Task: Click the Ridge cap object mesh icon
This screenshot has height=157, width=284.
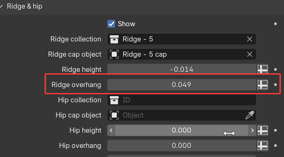Action: (114, 54)
